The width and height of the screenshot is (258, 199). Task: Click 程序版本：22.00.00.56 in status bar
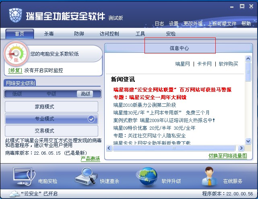[x=227, y=194]
